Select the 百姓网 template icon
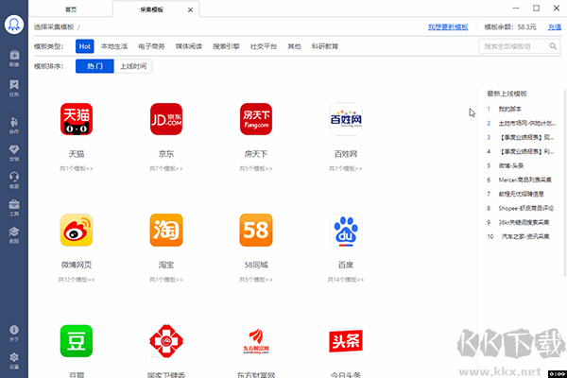This screenshot has height=378, width=567. point(346,119)
